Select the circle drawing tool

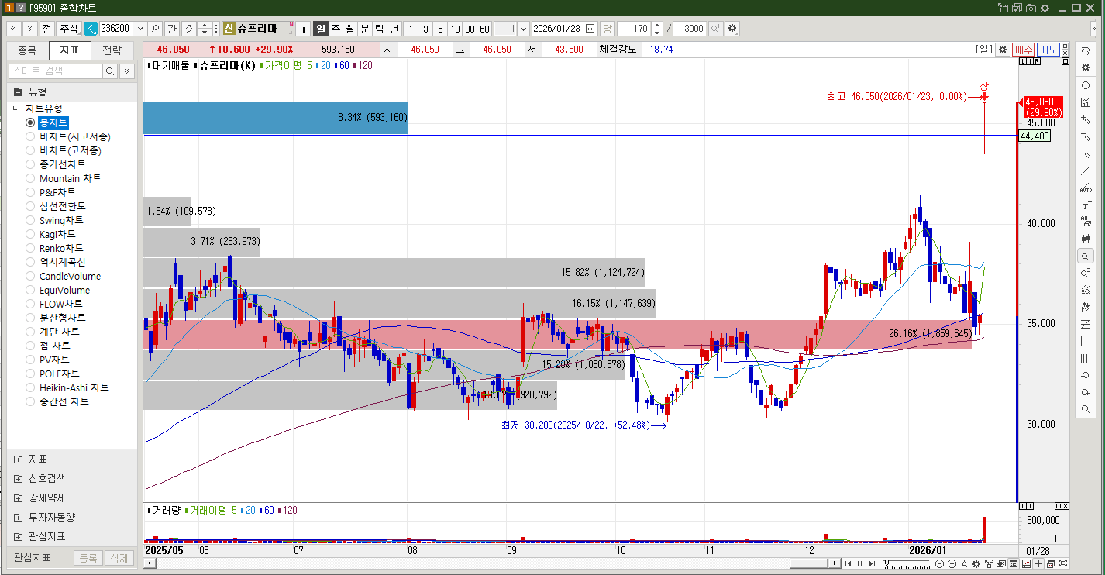point(1086,85)
